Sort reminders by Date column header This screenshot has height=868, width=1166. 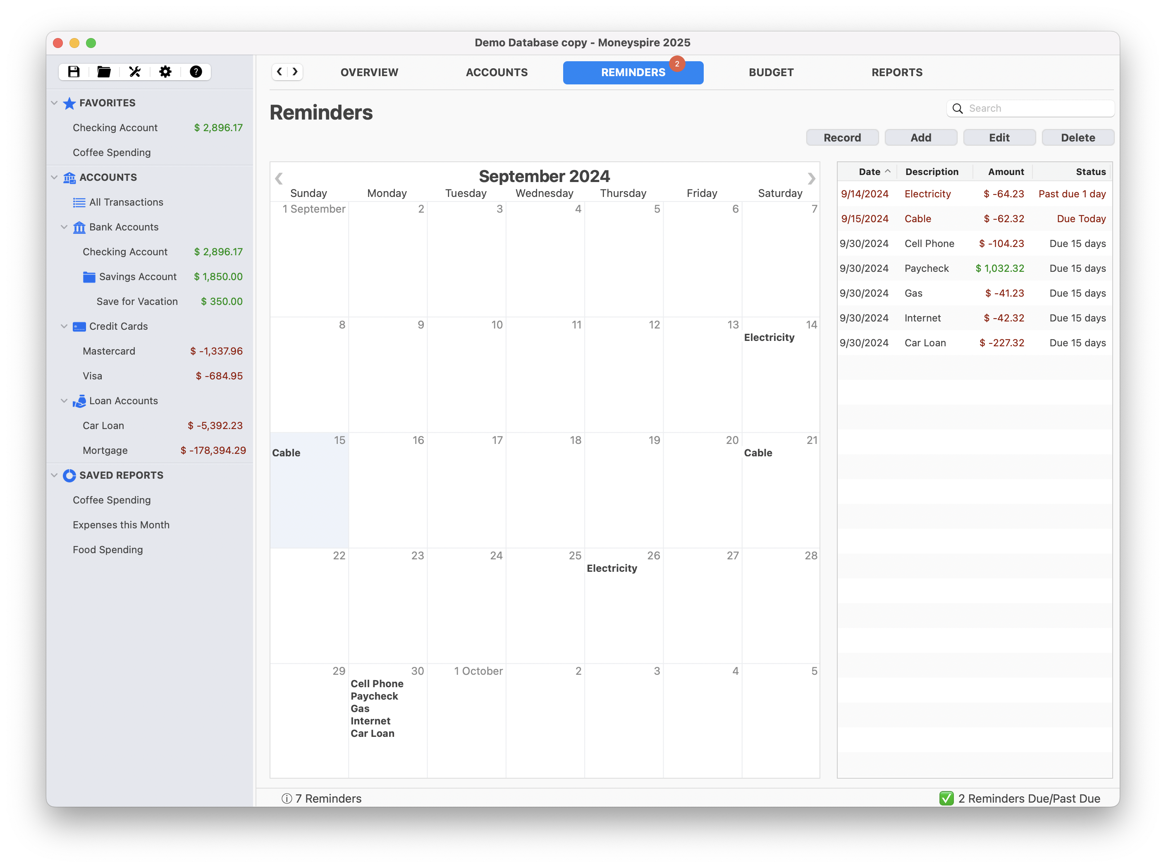pos(867,172)
